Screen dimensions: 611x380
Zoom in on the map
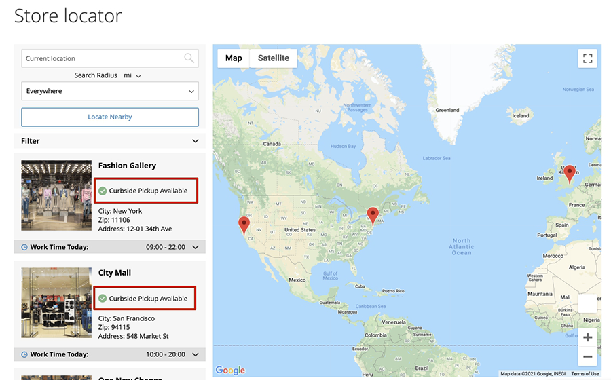coord(587,337)
